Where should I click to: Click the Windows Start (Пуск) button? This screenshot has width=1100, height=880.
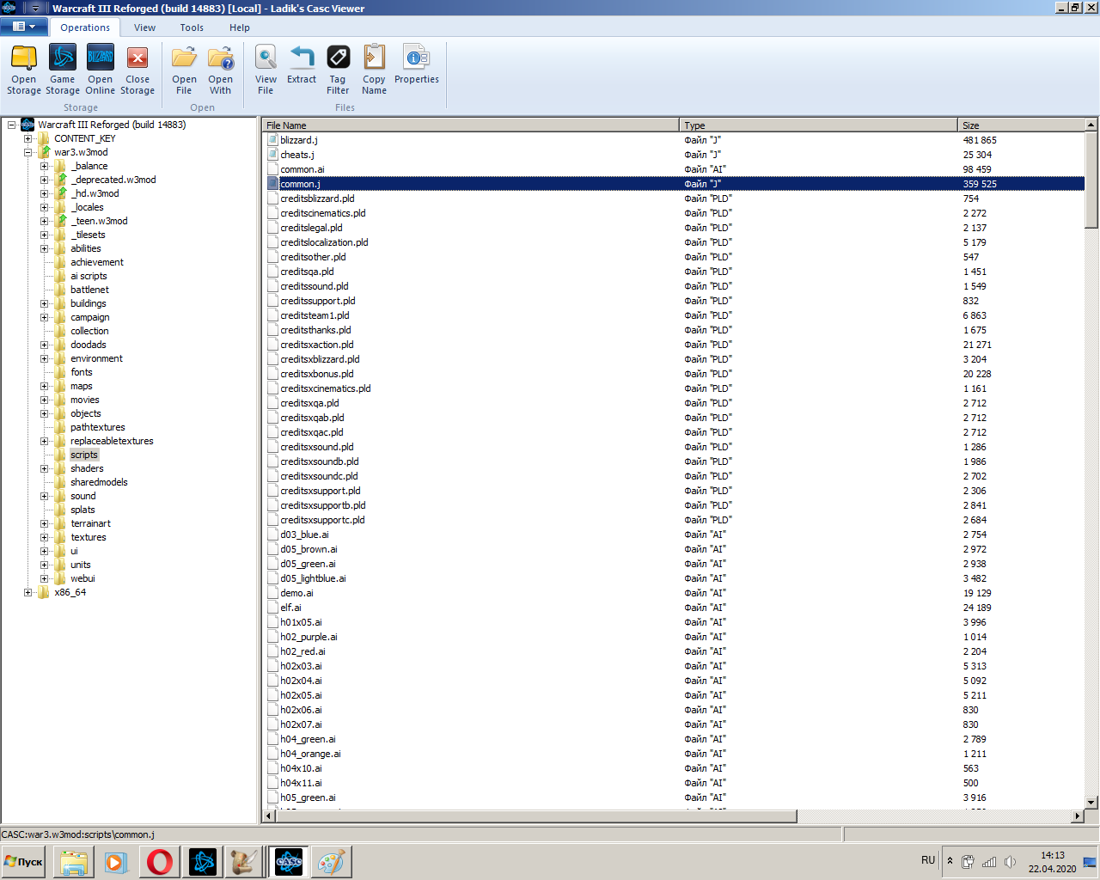[24, 862]
